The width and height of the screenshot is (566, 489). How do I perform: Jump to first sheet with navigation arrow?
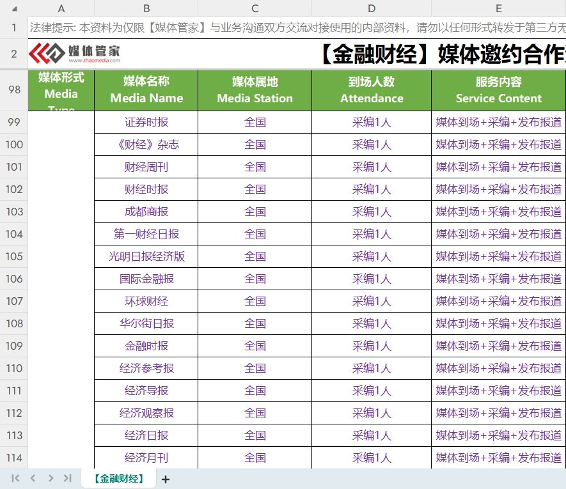15,478
